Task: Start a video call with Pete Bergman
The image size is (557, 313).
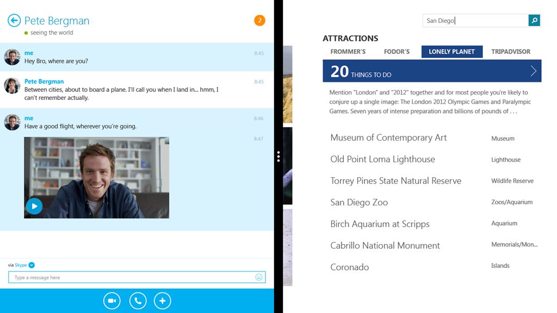Action: coord(112,301)
